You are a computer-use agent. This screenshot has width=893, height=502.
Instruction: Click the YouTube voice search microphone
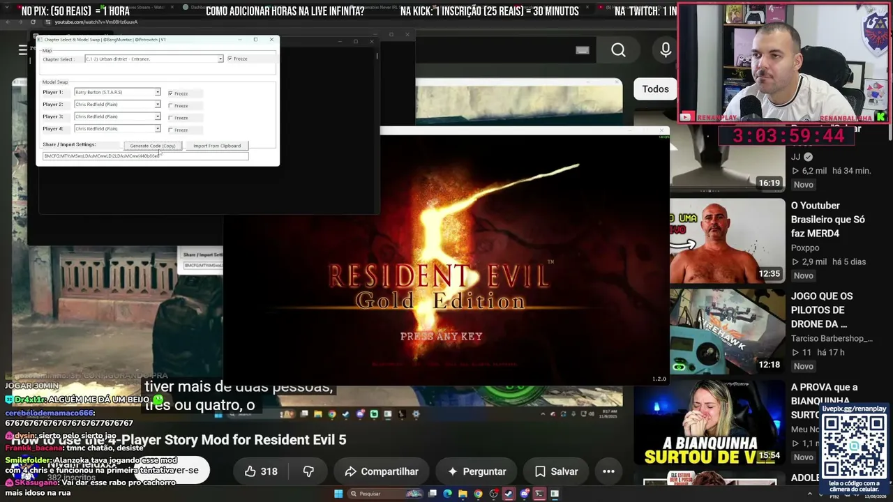(x=666, y=50)
